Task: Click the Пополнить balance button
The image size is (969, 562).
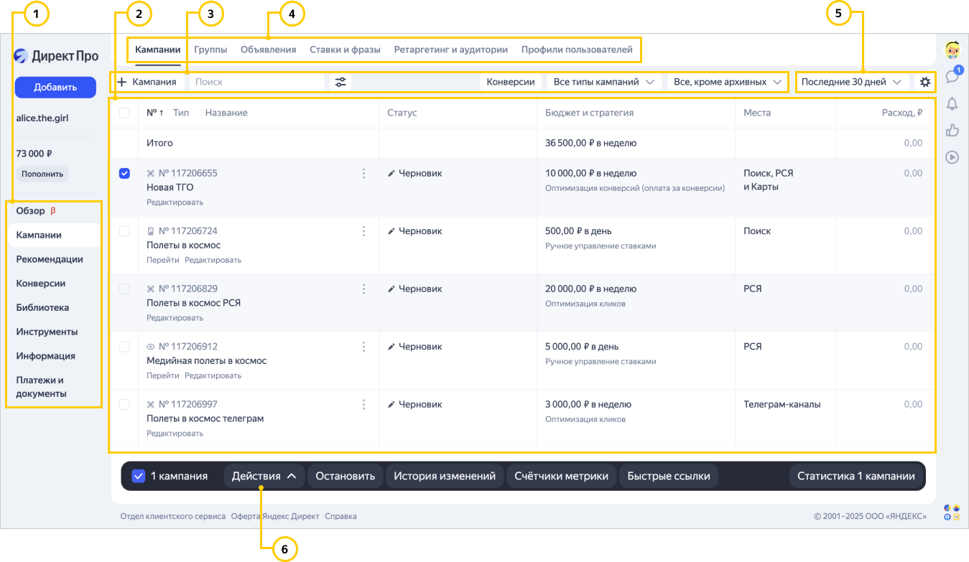Action: point(42,174)
